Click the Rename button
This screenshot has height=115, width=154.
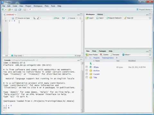(x=115, y=55)
